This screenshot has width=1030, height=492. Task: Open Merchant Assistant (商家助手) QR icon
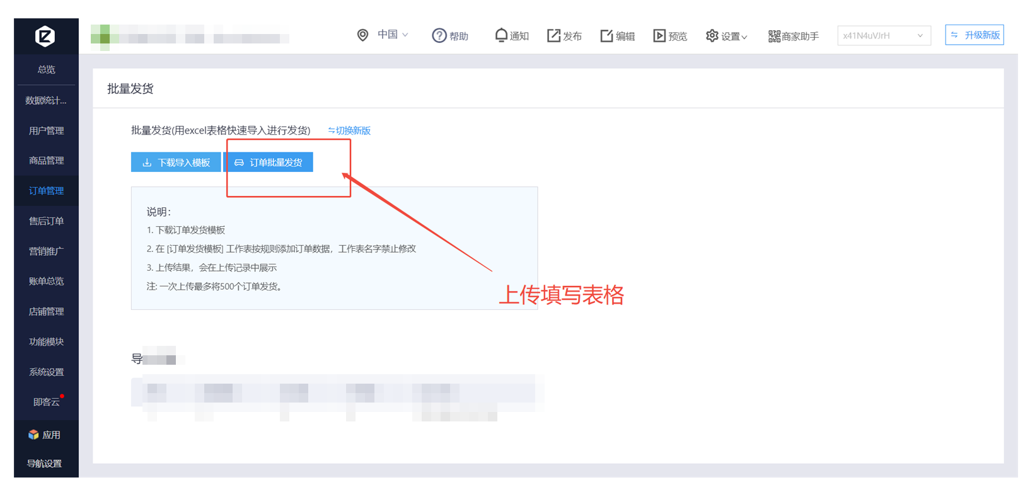[774, 37]
